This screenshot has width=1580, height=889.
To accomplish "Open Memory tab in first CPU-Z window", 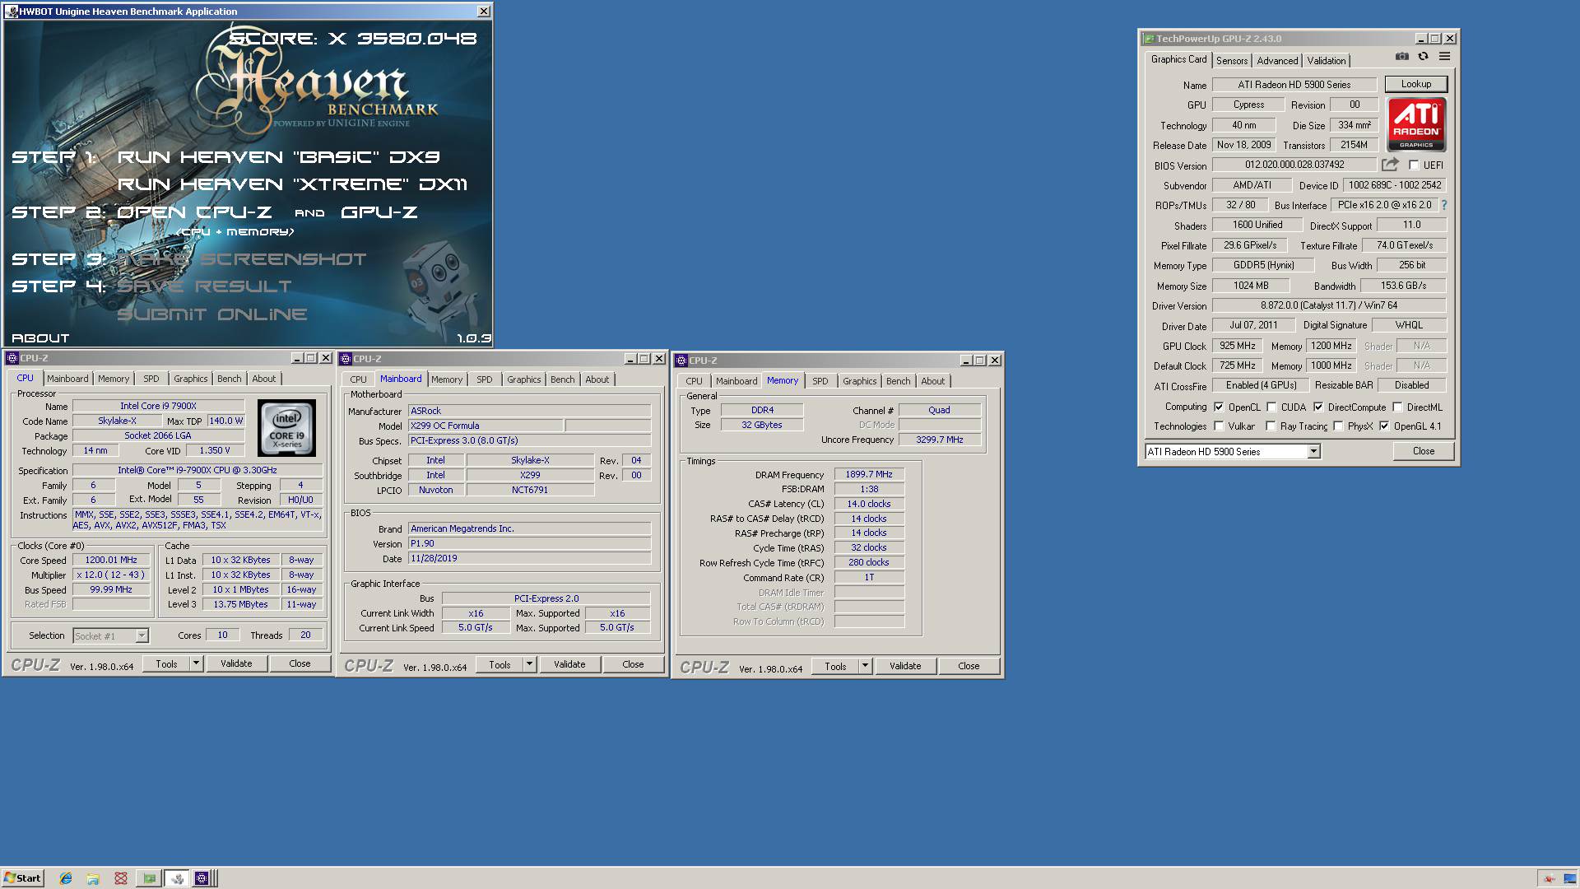I will point(114,379).
